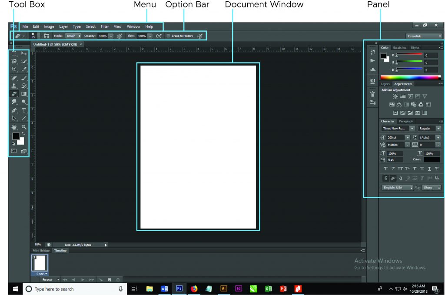Enable the Erase to History checkbox
Image resolution: width=445 pixels, height=295 pixels.
click(x=169, y=36)
